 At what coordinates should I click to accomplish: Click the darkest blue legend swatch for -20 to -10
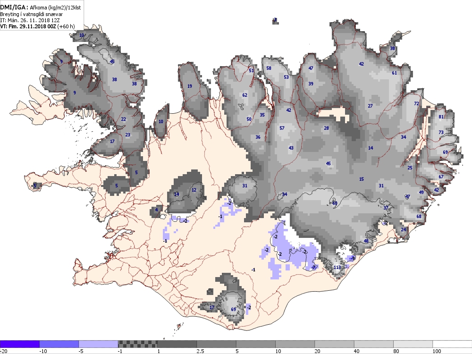[19, 344]
